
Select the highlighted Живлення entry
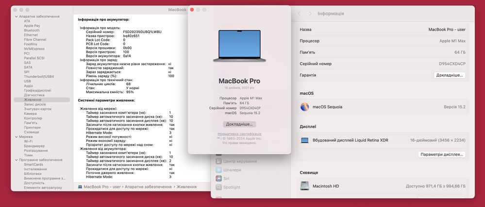tap(42, 100)
